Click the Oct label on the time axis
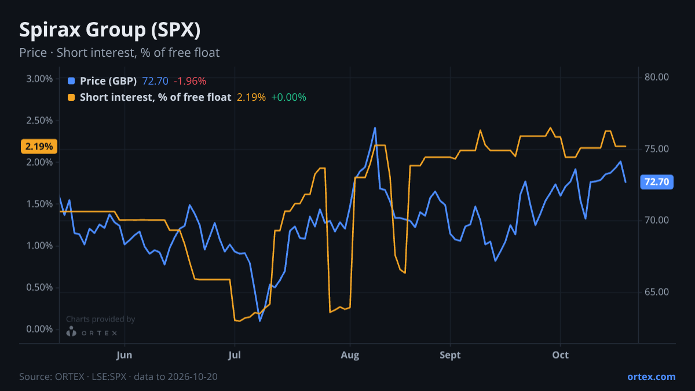The height and width of the screenshot is (391, 695). click(560, 355)
